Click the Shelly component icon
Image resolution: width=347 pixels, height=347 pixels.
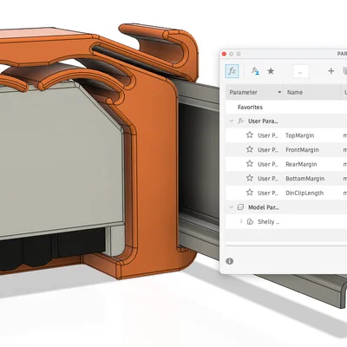[x=250, y=222]
